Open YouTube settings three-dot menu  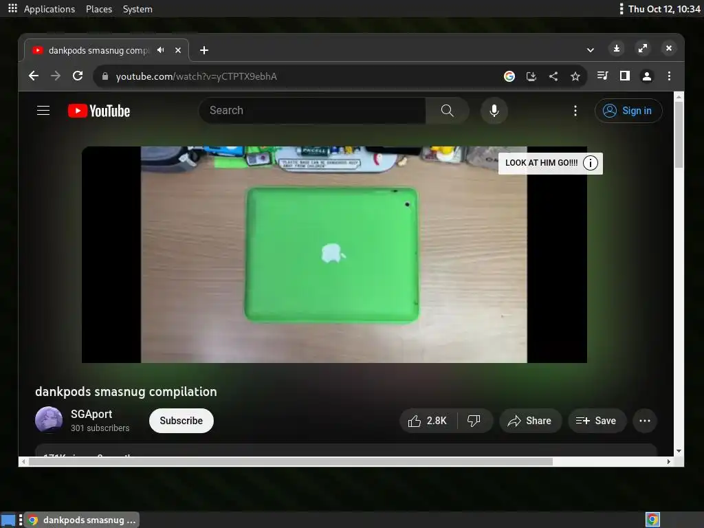pos(575,111)
